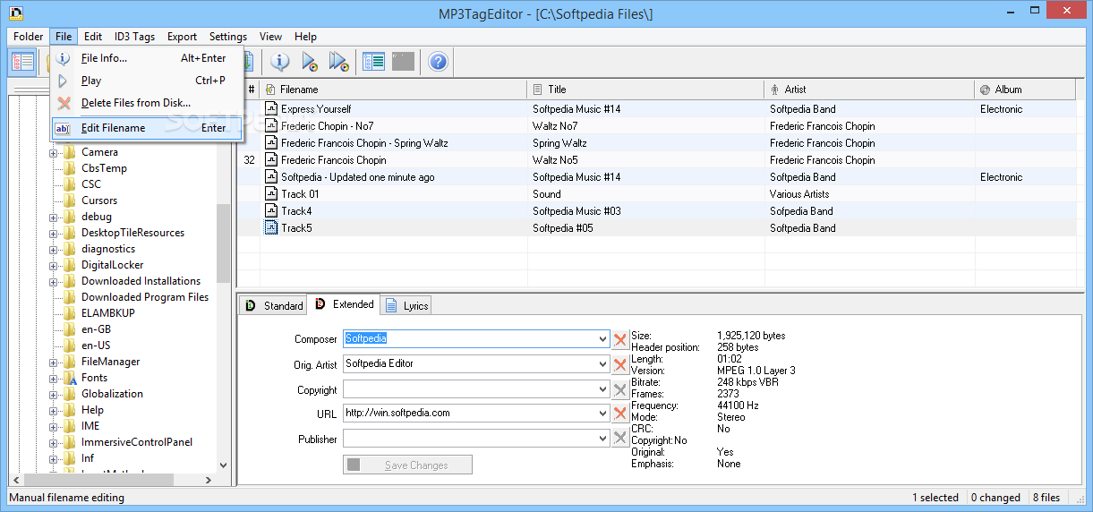The height and width of the screenshot is (512, 1093).
Task: Choose File Info... from the File menu
Action: 147,58
